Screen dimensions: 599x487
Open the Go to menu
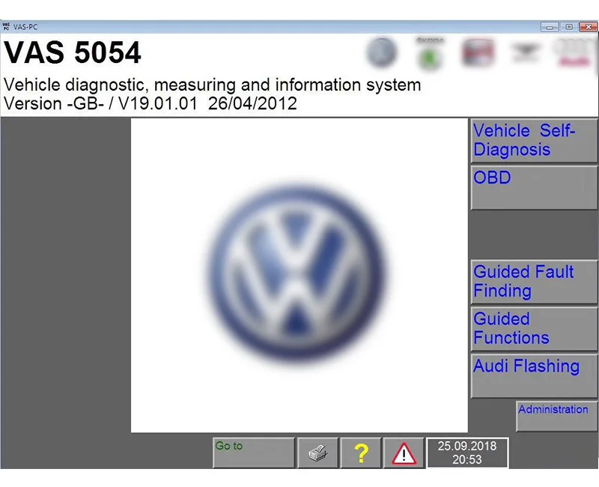pos(254,453)
